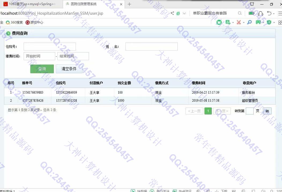Screen dimensions: 282x192
Task: Click the headphones icon in browser toolbar
Action: [260, 13]
